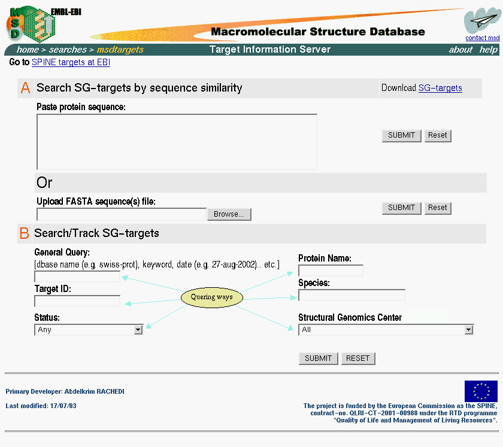Download SG-targets link

point(440,88)
